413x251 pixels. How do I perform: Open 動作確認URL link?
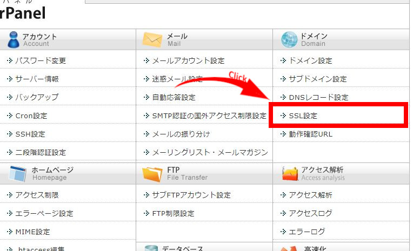click(x=310, y=134)
